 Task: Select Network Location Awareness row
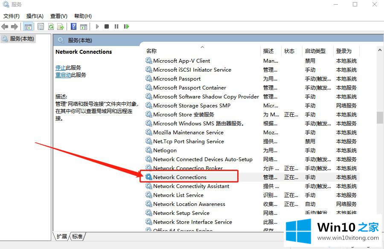251,204
